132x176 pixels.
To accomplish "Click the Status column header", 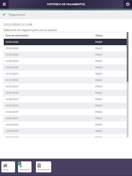I will [x=99, y=35].
